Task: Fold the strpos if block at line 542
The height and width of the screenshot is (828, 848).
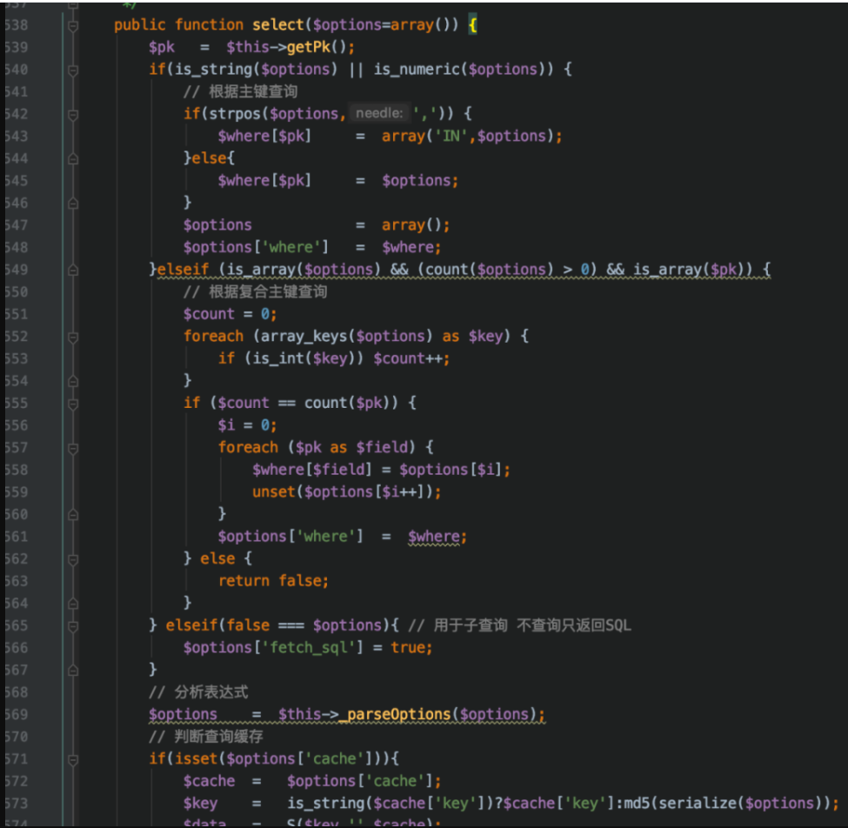Action: pyautogui.click(x=73, y=115)
